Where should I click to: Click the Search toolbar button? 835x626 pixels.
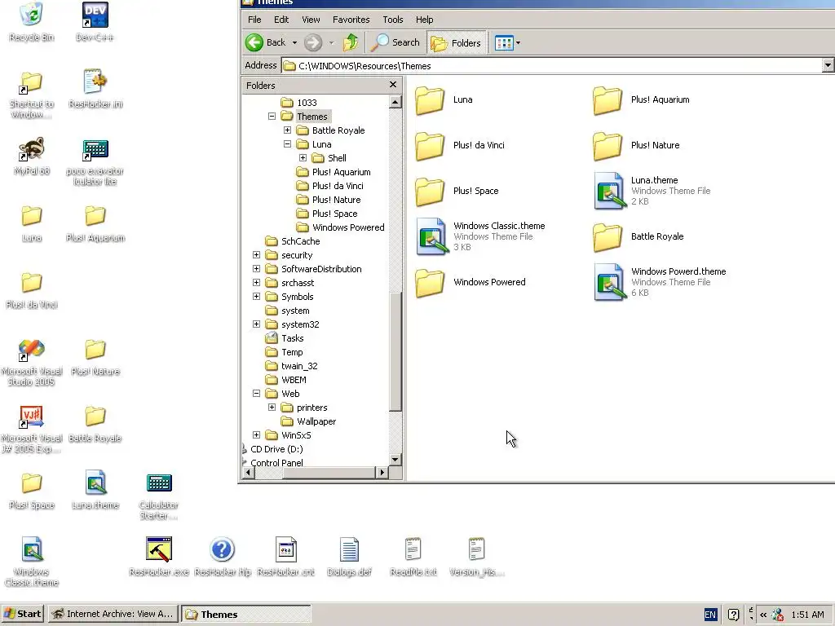coord(395,42)
